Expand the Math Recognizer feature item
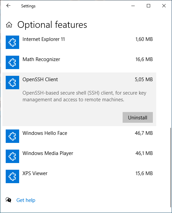 [x=79, y=62]
